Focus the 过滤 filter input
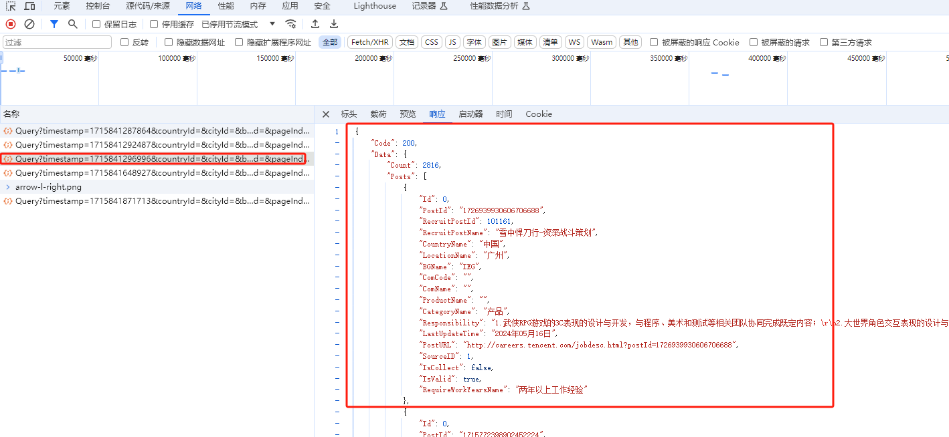The image size is (949, 437). pos(57,42)
